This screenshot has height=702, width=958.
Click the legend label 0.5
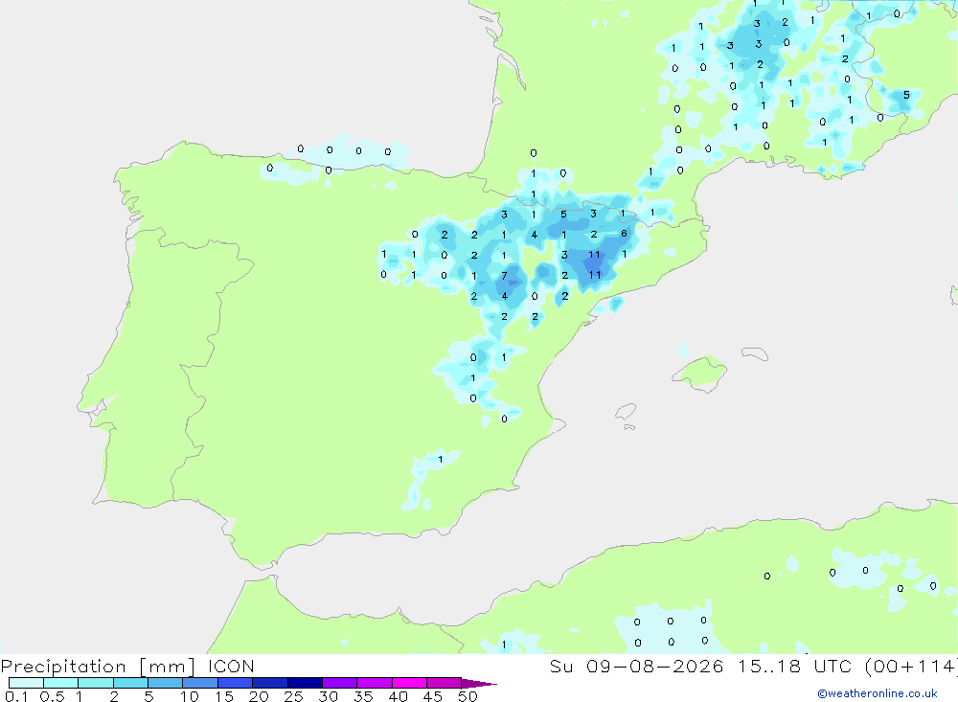[x=52, y=696]
